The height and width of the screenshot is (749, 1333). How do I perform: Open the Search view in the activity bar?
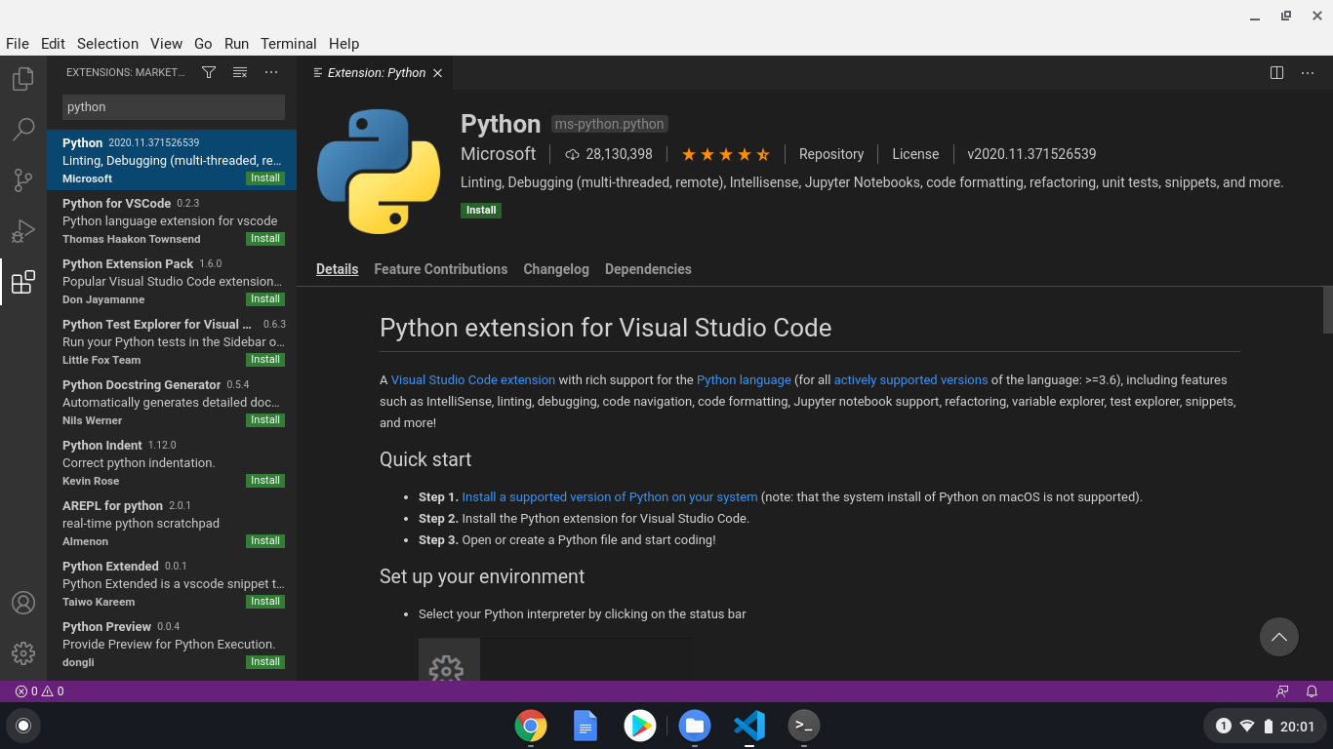click(x=22, y=129)
